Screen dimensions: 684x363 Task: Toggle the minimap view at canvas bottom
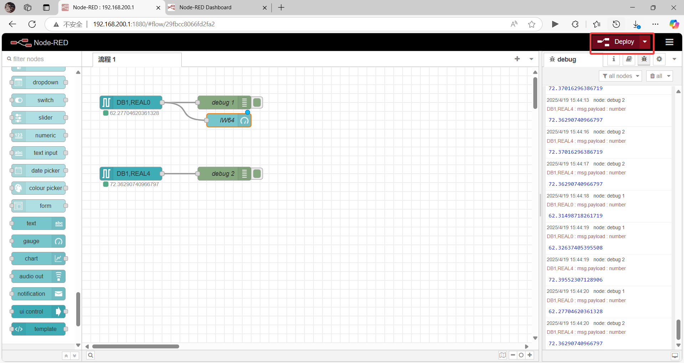tap(502, 355)
